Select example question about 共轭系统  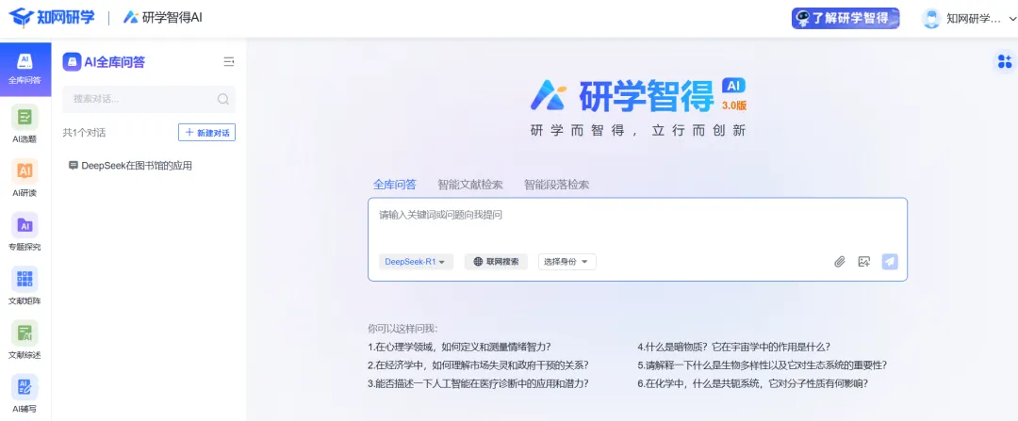[x=752, y=382]
